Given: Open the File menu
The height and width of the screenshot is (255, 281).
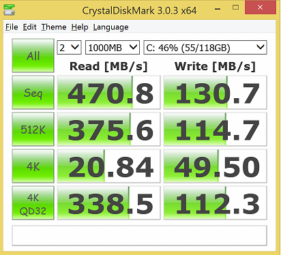Looking at the screenshot, I should coord(12,27).
